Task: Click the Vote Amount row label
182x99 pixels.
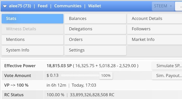Action: pyautogui.click(x=18, y=76)
